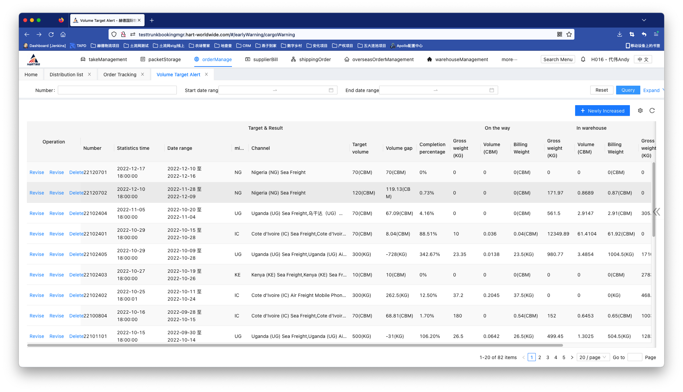The width and height of the screenshot is (683, 392).
Task: Focus the Number input field
Action: tap(117, 90)
